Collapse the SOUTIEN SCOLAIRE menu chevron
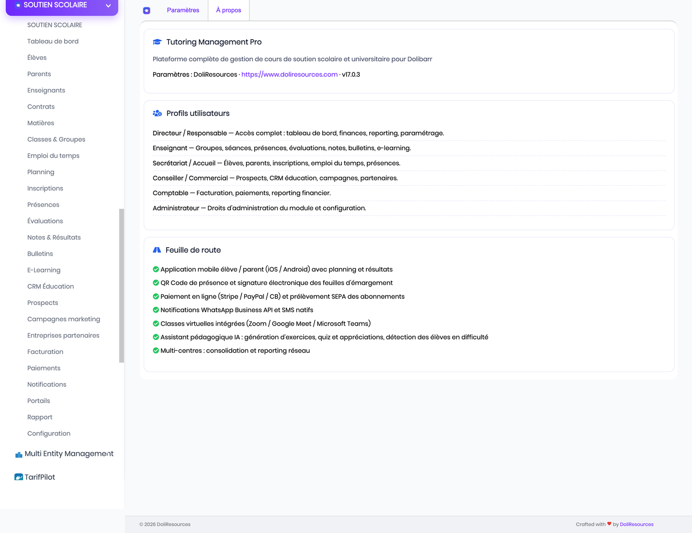 [108, 6]
